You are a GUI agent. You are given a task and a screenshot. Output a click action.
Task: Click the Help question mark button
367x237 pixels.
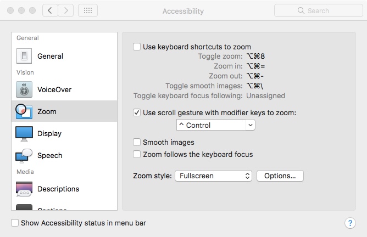[x=350, y=223]
